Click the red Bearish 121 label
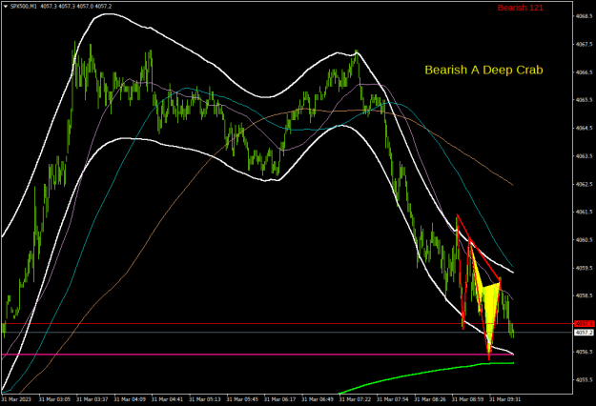596x406 pixels. click(520, 8)
